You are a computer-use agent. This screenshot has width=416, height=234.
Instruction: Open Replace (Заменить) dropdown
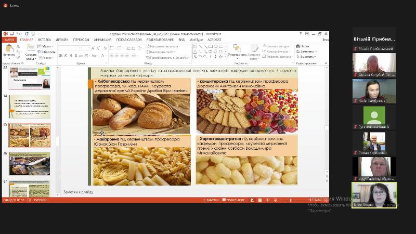click(306, 51)
